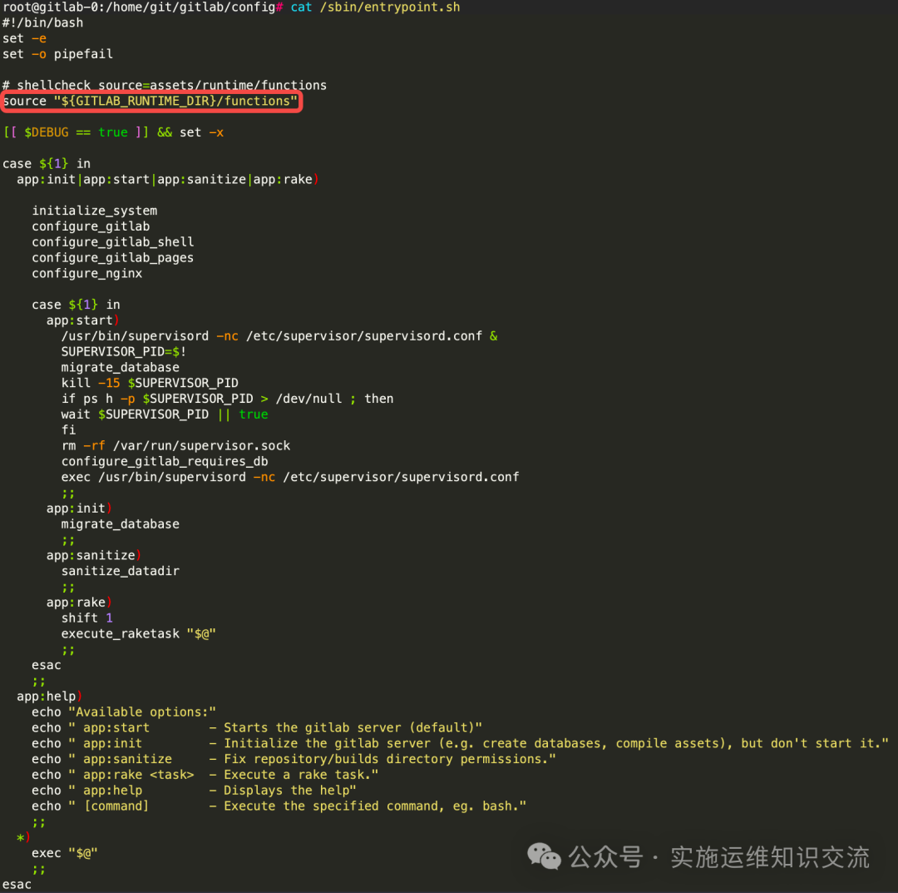Click 'migrate_database' under app:start
The image size is (898, 893).
[x=121, y=367]
